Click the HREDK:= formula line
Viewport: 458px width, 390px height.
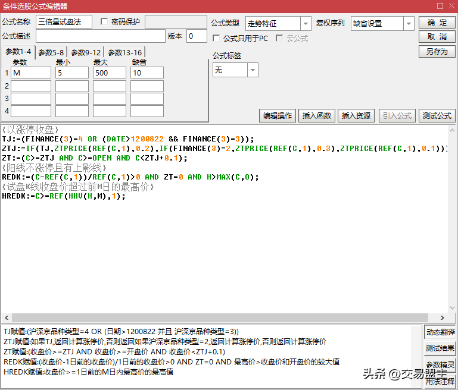[64, 196]
